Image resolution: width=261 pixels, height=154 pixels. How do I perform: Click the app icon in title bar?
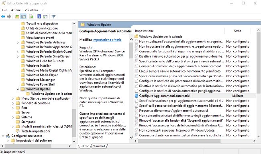pyautogui.click(x=4, y=3)
